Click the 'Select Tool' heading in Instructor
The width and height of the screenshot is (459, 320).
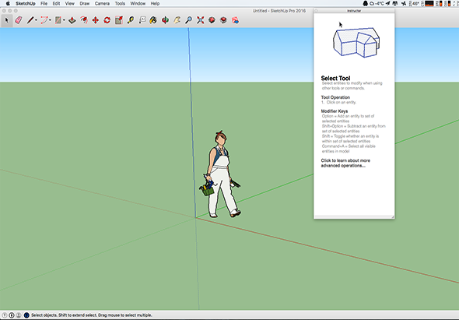[x=335, y=78]
